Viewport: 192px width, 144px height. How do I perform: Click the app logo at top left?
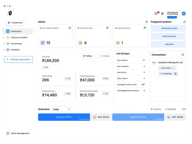(x=9, y=13)
